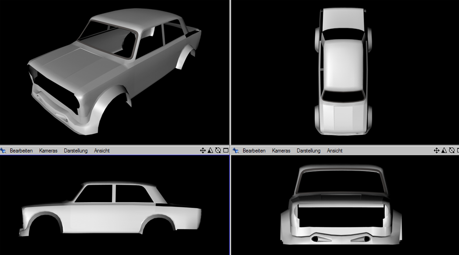
Task: Open Bearbeiten menu in right viewport toolbar
Action: [254, 150]
